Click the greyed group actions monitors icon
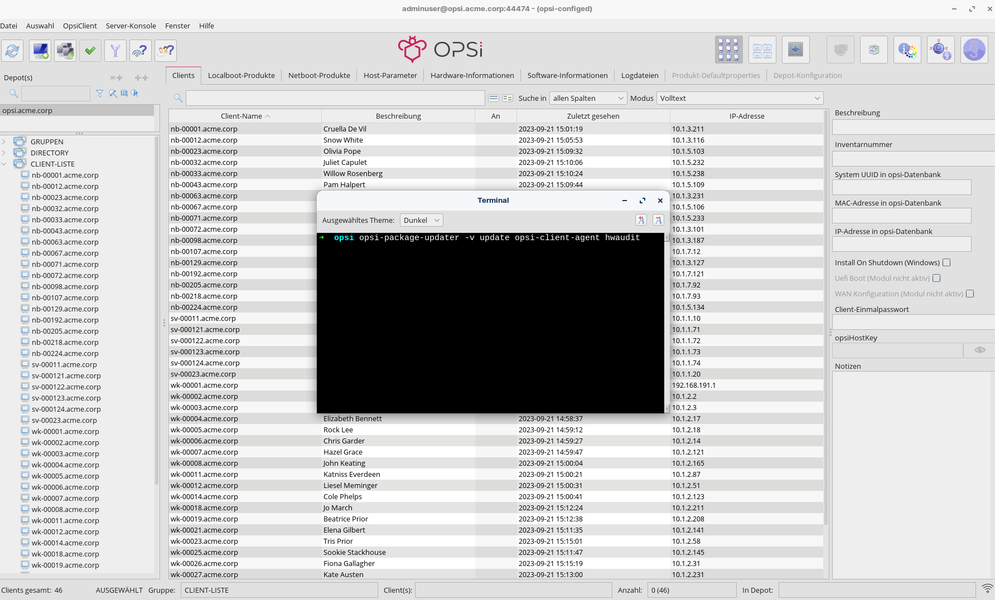The height and width of the screenshot is (600, 995). tap(841, 50)
